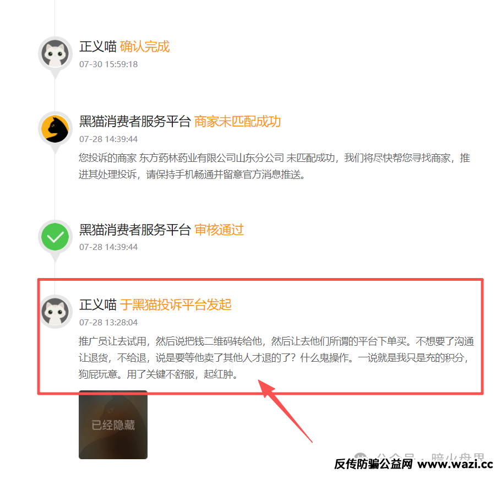The height and width of the screenshot is (479, 501).
Task: Click the green checkmark 审核通过 icon
Action: point(55,237)
